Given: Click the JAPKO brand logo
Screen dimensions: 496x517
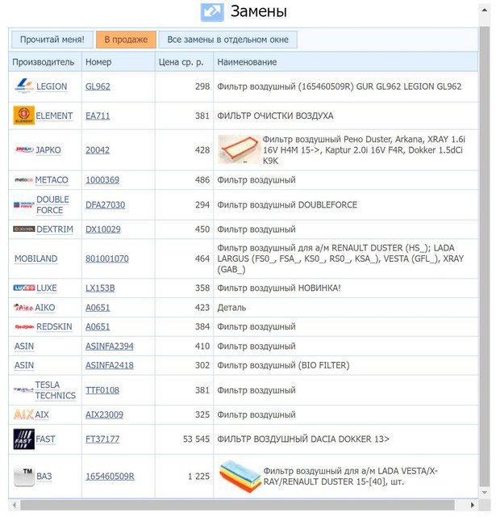Looking at the screenshot, I should [x=24, y=149].
